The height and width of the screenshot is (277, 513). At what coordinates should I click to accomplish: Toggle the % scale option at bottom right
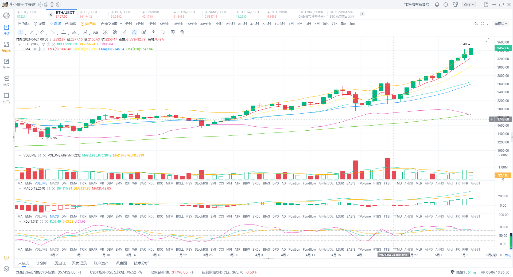click(x=501, y=255)
